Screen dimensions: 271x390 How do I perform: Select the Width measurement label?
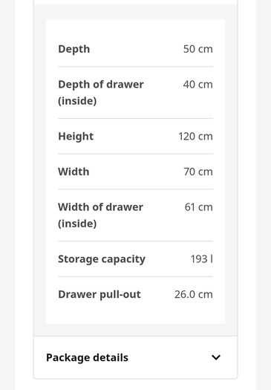(74, 172)
